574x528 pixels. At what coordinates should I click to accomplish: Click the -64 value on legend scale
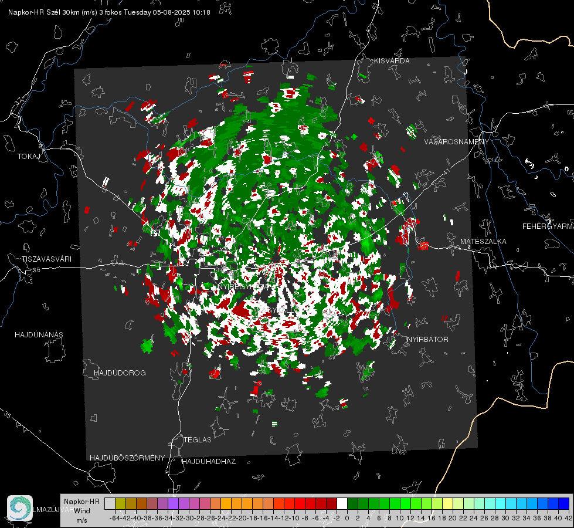click(x=114, y=518)
